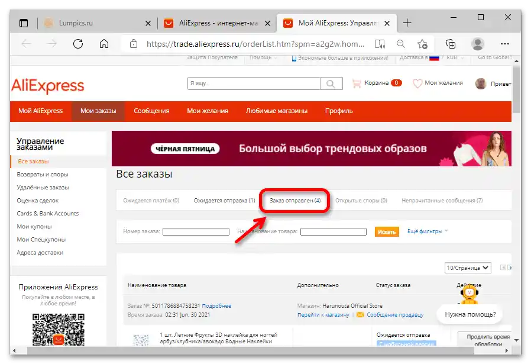Open the browser settings ellipsis menu
This screenshot has width=531, height=364.
pos(504,44)
